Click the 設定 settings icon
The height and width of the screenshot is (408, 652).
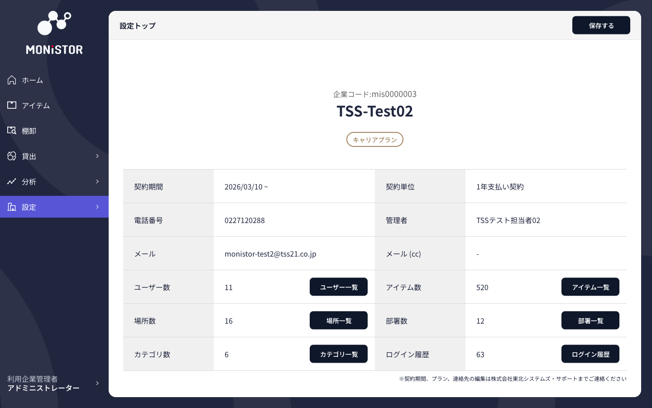pyautogui.click(x=12, y=207)
